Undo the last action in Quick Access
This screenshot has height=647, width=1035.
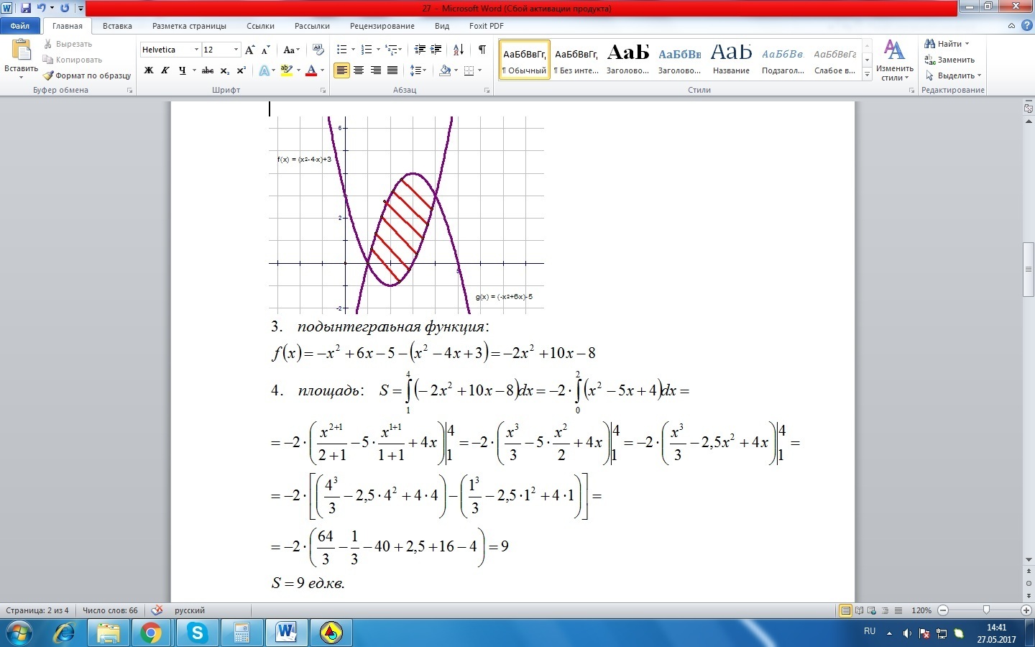click(x=41, y=8)
